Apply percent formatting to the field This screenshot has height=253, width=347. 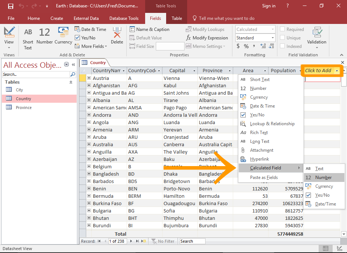tap(246, 46)
